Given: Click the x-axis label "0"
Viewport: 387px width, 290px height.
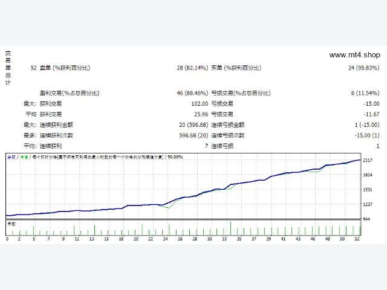Looking at the screenshot, I should click(7, 239).
